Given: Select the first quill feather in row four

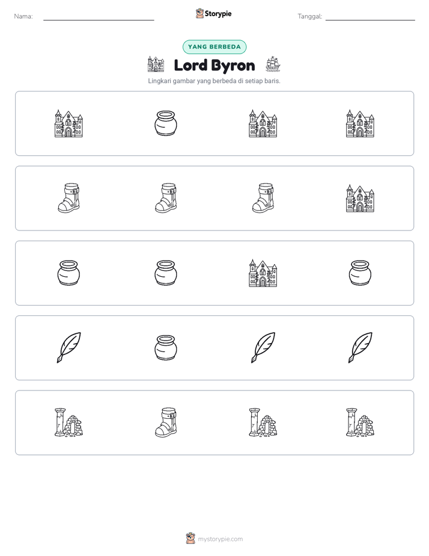Looking at the screenshot, I should tap(68, 348).
